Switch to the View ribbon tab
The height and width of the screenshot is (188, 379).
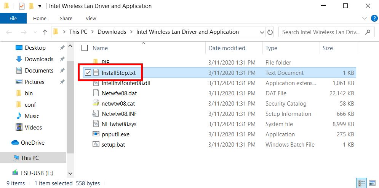coord(91,18)
